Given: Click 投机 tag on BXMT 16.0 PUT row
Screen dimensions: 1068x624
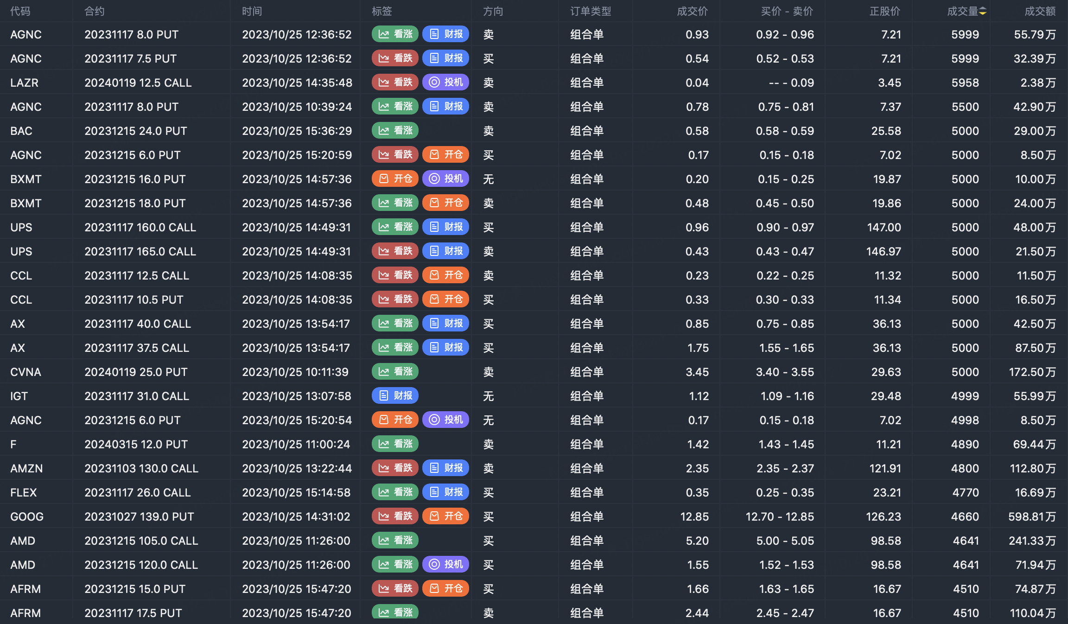Looking at the screenshot, I should point(445,179).
